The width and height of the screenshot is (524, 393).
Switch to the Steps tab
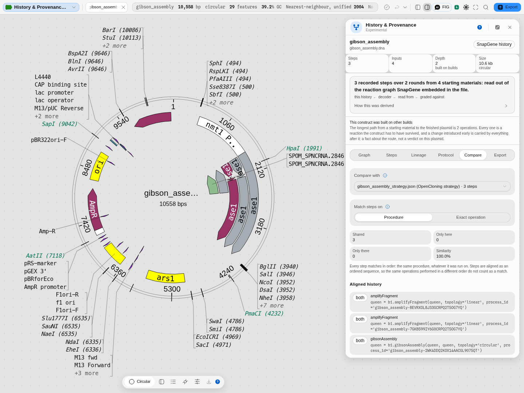click(x=392, y=155)
